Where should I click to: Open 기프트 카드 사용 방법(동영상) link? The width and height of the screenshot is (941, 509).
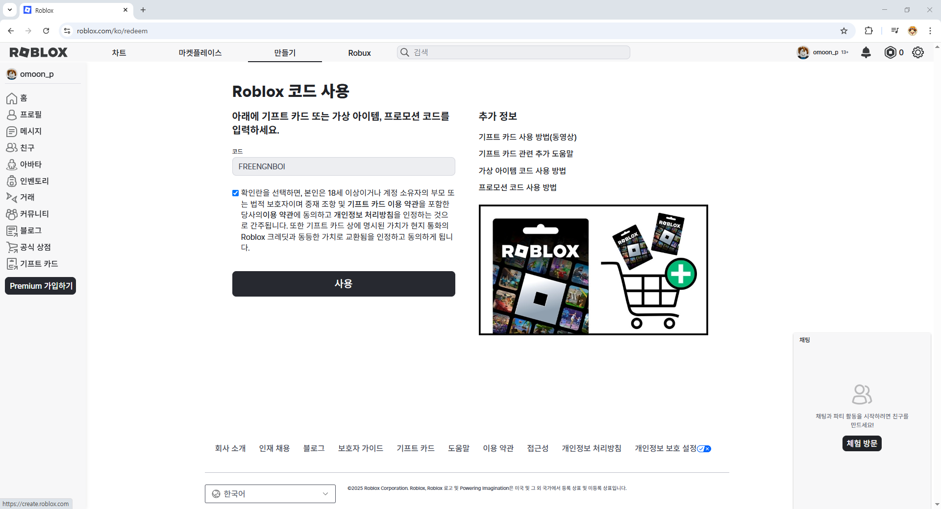(x=527, y=137)
